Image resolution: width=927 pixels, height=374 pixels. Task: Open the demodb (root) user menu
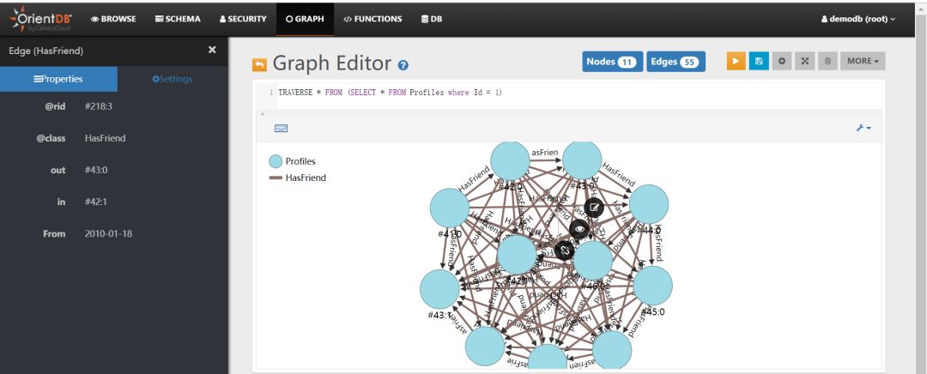pos(857,19)
